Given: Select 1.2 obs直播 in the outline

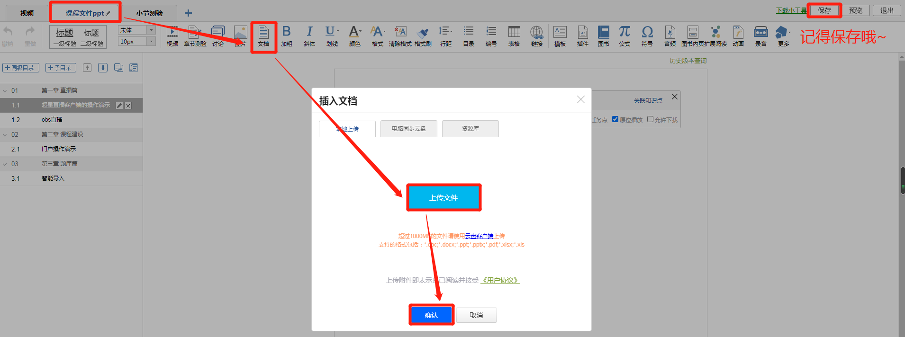Looking at the screenshot, I should [52, 120].
